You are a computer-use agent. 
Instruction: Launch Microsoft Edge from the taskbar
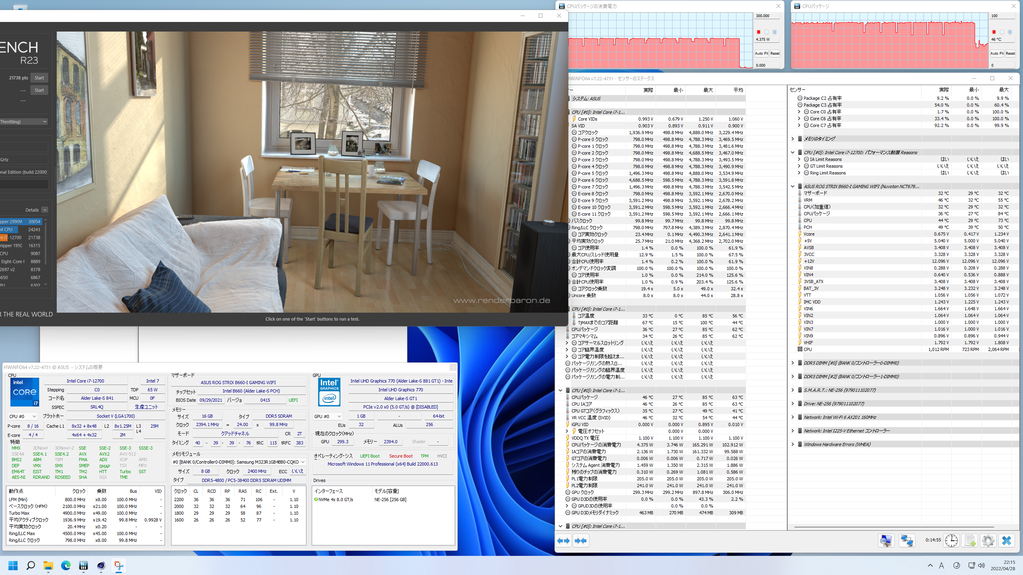click(66, 565)
